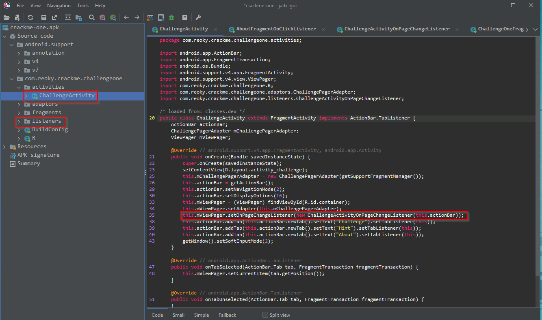Click the Save all floppy icon
Image resolution: width=542 pixels, height=320 pixels.
pyautogui.click(x=44, y=17)
